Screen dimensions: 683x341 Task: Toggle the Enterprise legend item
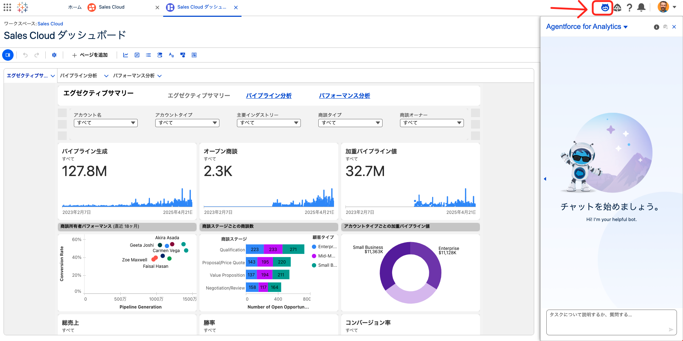[x=324, y=247]
